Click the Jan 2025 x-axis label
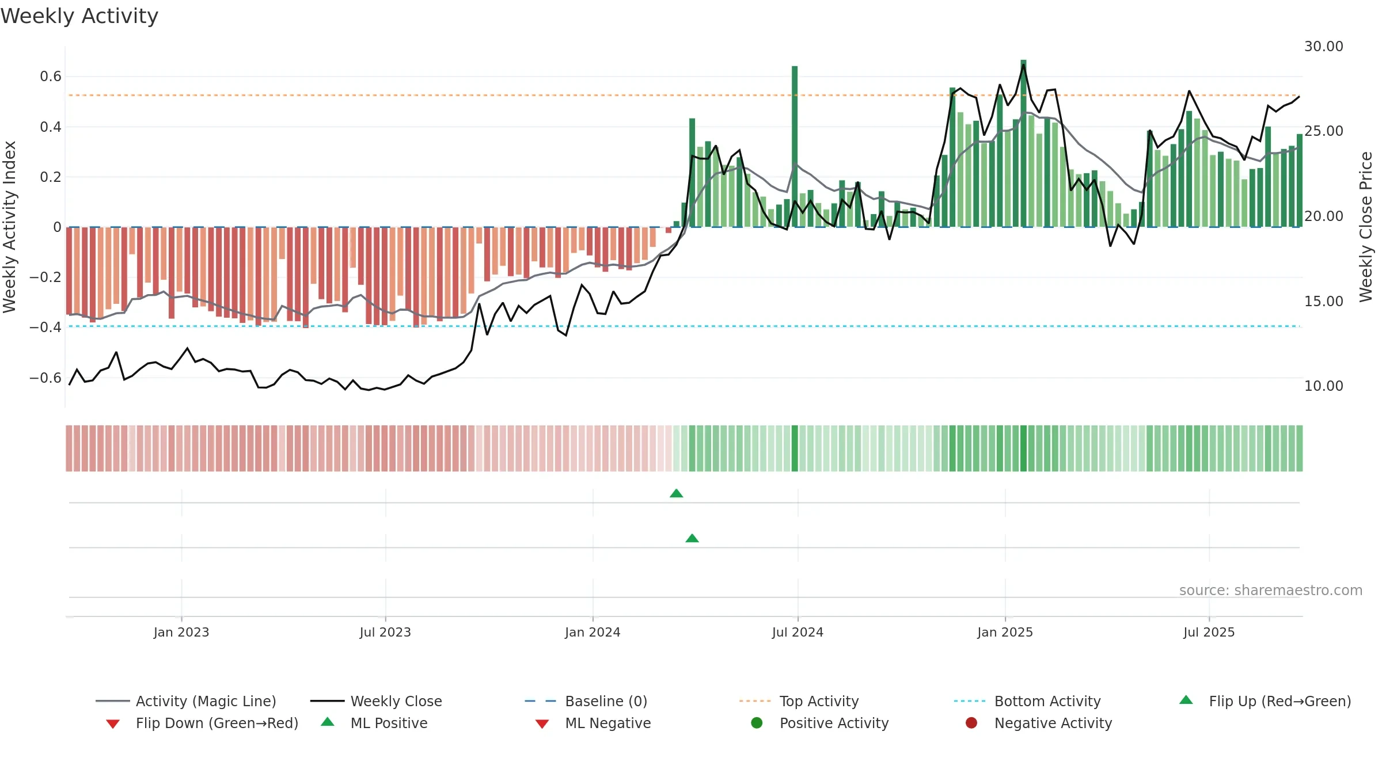Image resolution: width=1382 pixels, height=777 pixels. click(1005, 632)
